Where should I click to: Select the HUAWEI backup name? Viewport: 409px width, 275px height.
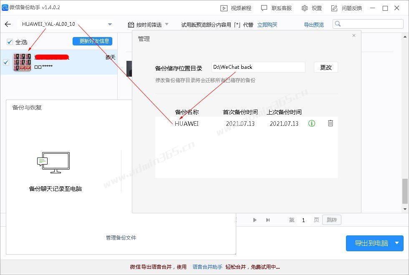[x=187, y=124]
